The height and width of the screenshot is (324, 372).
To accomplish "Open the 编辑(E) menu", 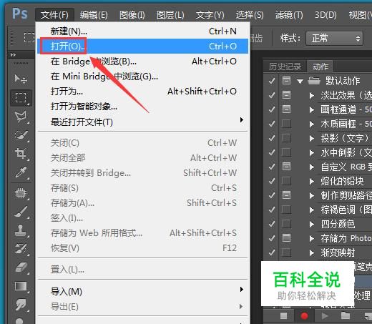I will [94, 15].
